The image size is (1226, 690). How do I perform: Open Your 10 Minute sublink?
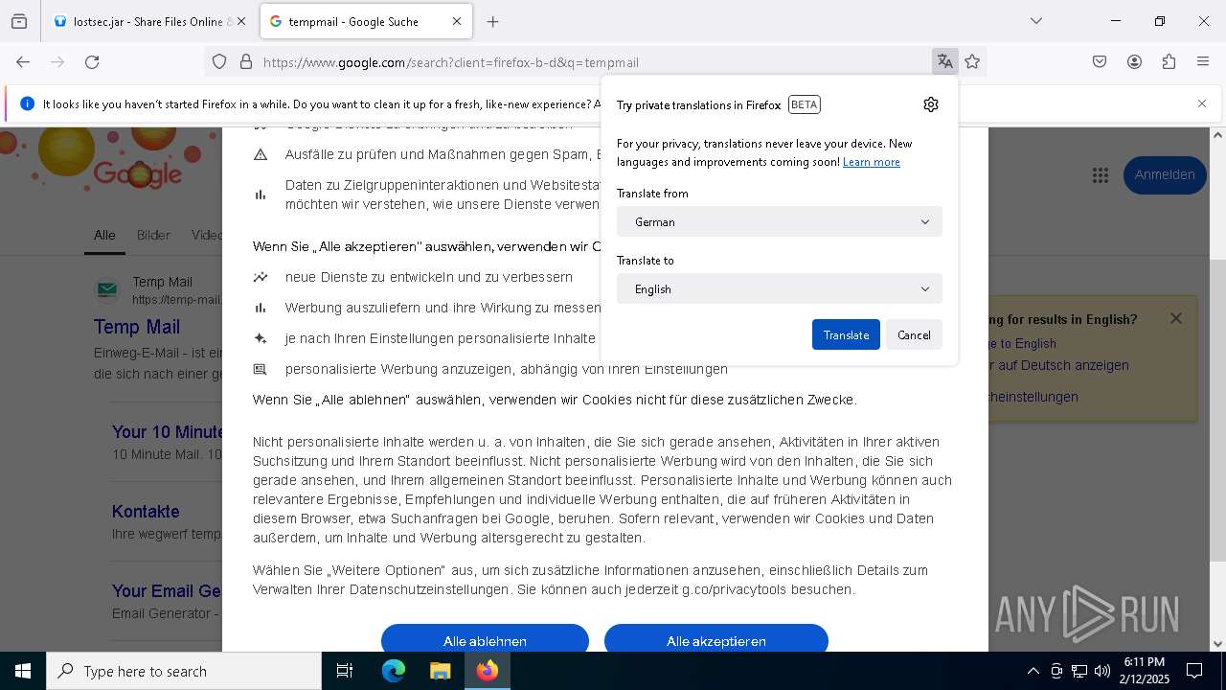pos(168,432)
